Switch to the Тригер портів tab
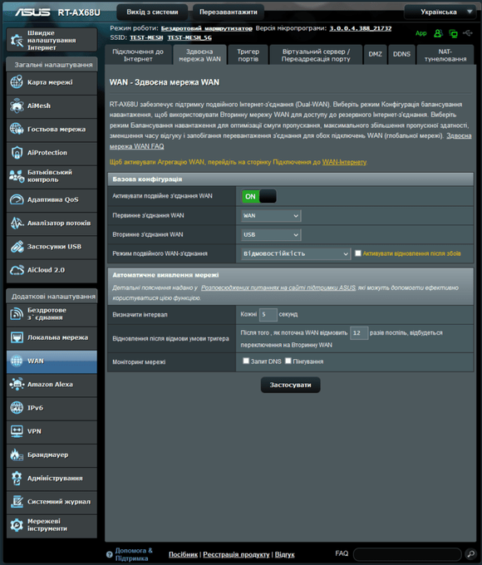The width and height of the screenshot is (482, 565). pyautogui.click(x=248, y=55)
